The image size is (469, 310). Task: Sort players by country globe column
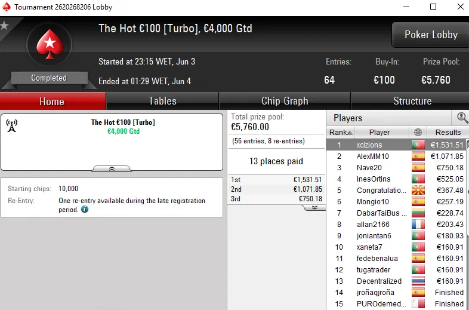click(418, 133)
